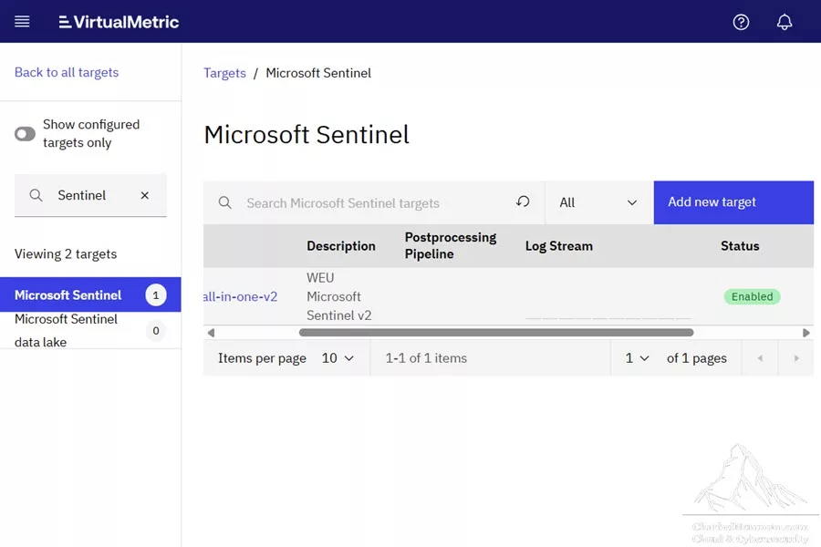821x547 pixels.
Task: Toggle Show configured targets only
Action: 25,134
